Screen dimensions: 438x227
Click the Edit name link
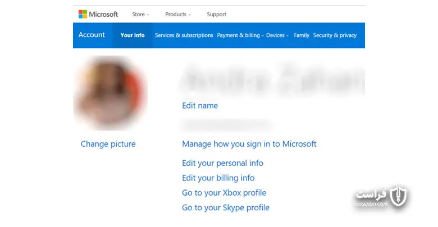tap(200, 105)
